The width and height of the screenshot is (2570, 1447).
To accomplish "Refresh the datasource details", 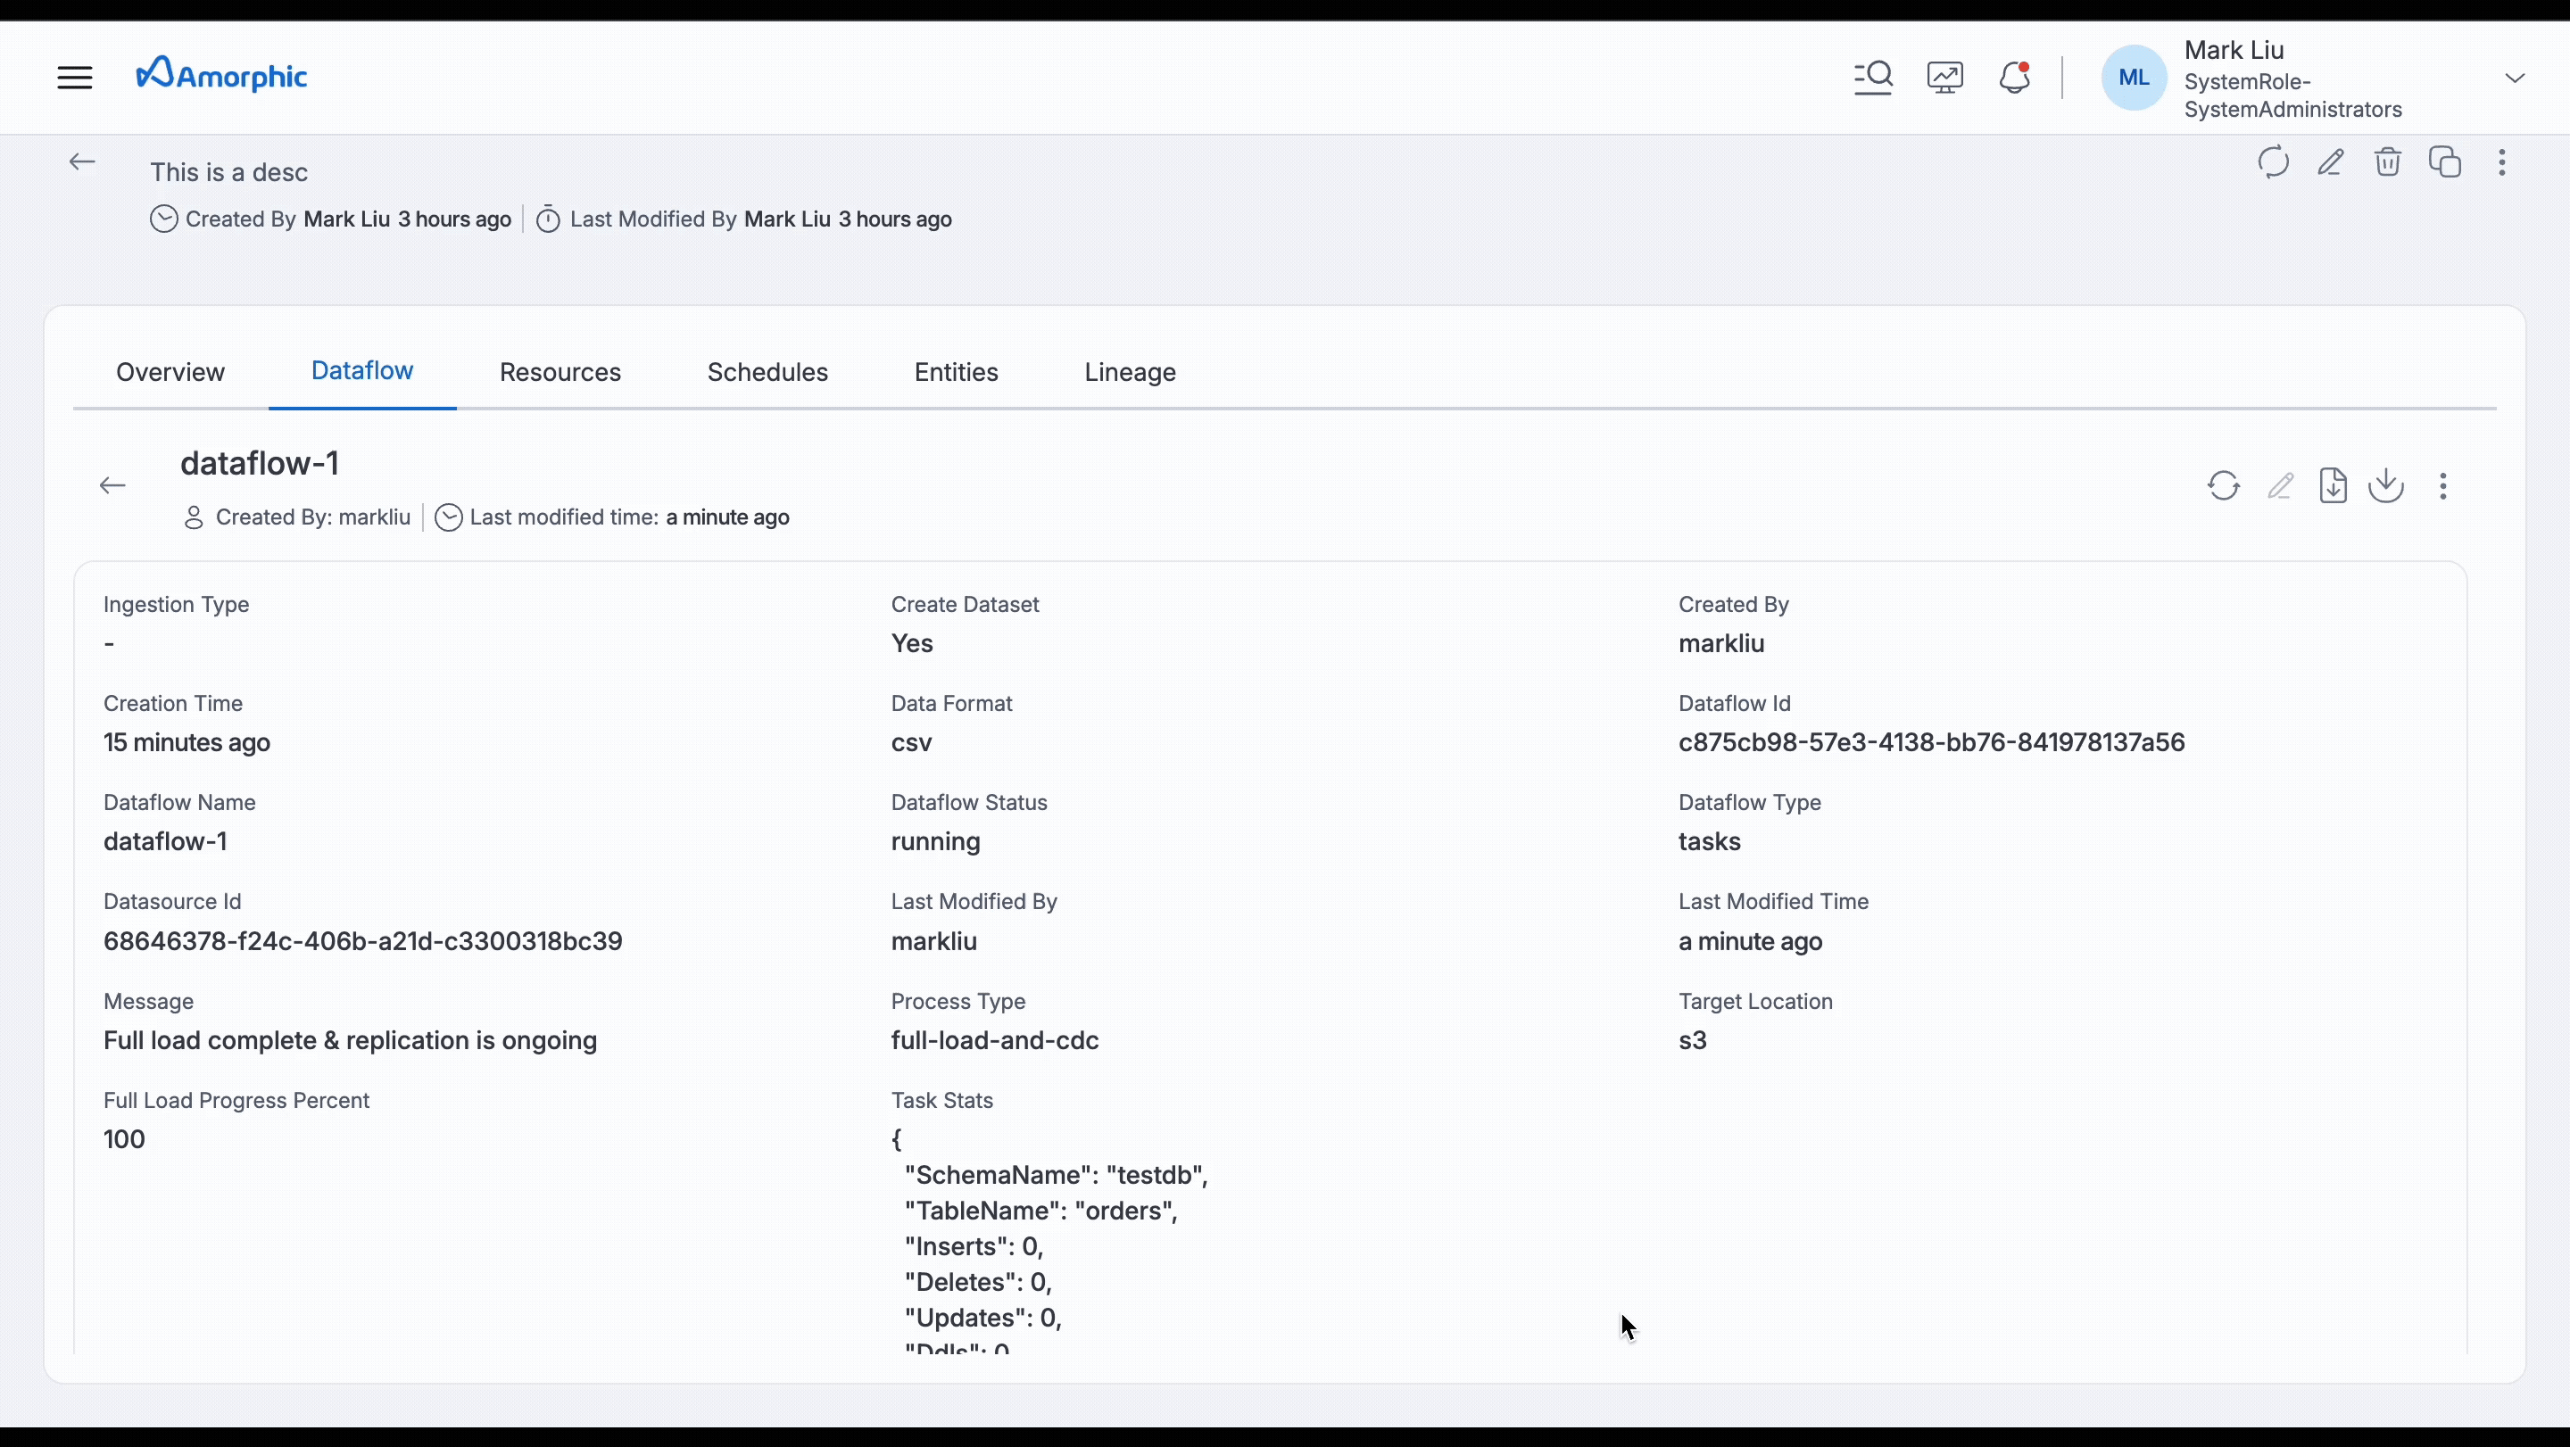I will click(x=2273, y=161).
